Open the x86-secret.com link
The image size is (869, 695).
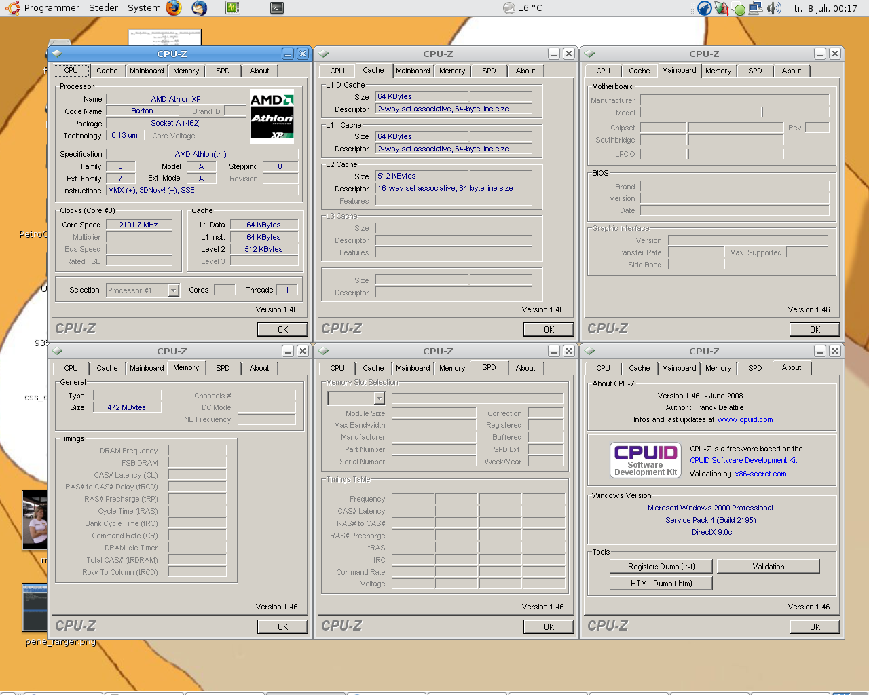point(760,474)
